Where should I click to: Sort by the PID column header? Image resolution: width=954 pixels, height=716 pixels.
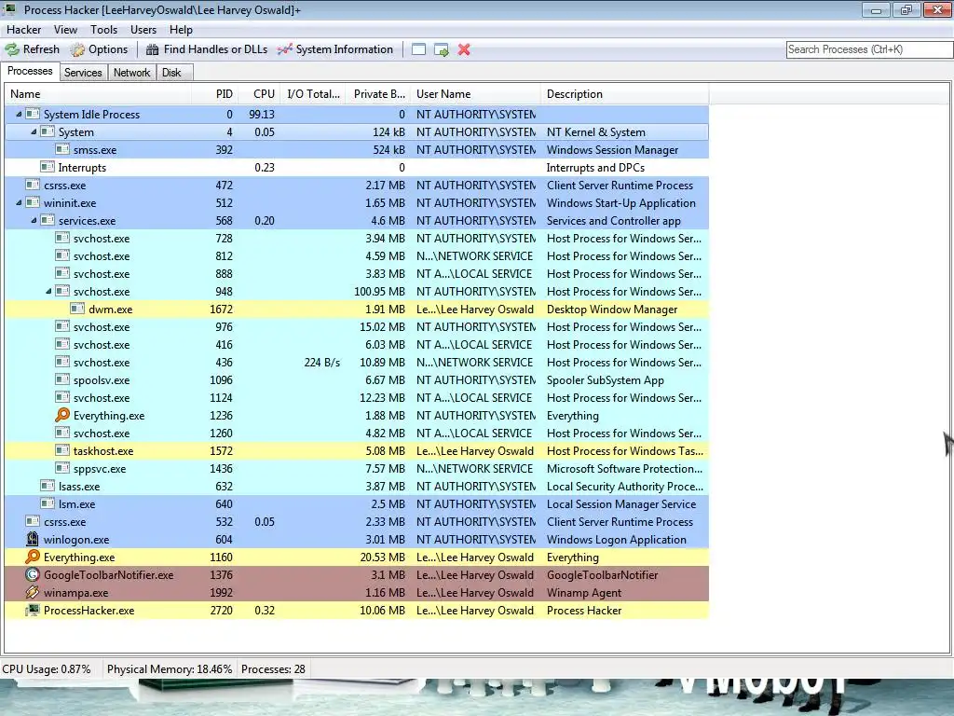[x=214, y=94]
